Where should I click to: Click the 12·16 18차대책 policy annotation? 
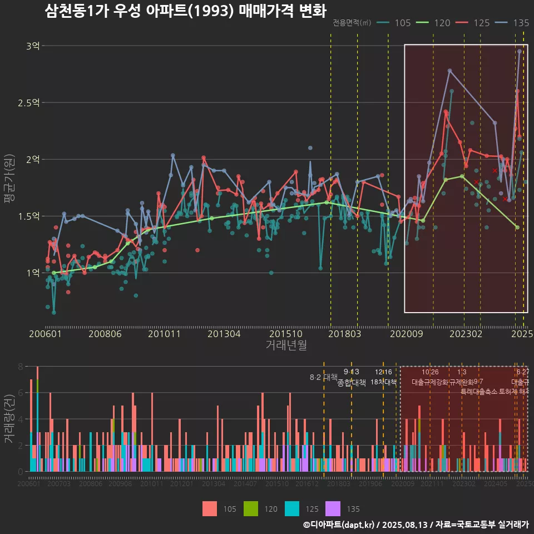click(383, 377)
